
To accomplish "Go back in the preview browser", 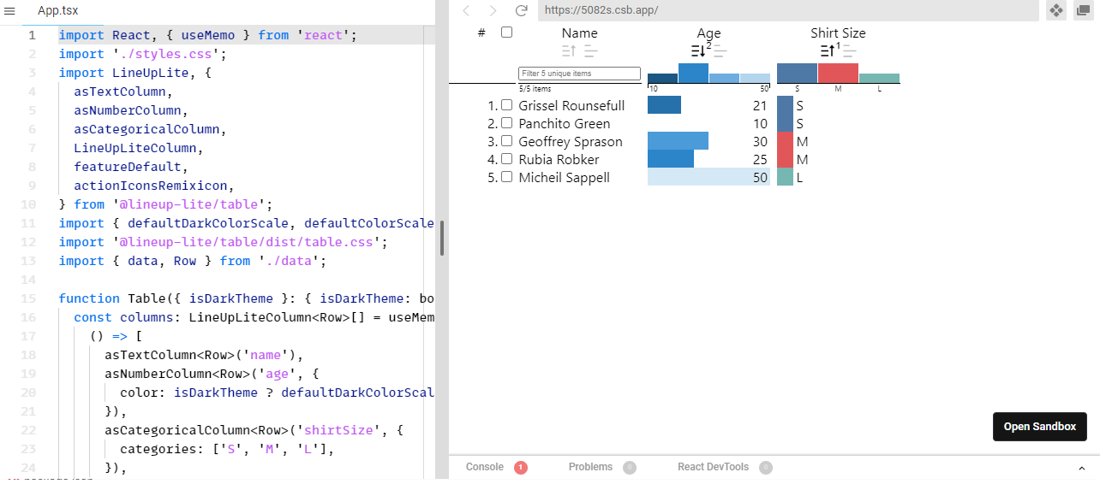I will click(466, 11).
